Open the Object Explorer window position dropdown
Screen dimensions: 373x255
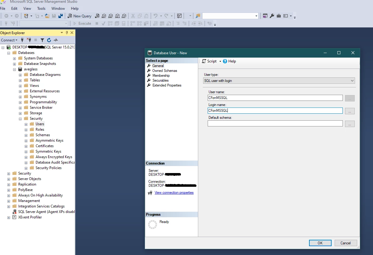coord(62,33)
